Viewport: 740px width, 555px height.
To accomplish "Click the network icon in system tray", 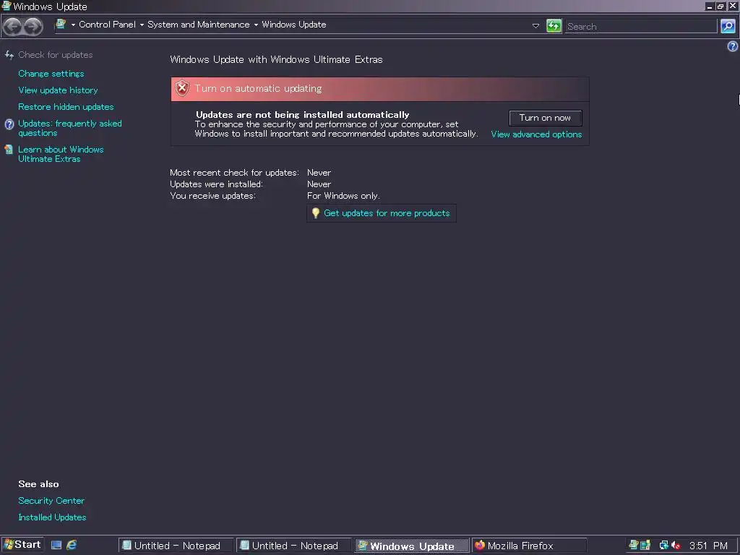I will [x=663, y=545].
